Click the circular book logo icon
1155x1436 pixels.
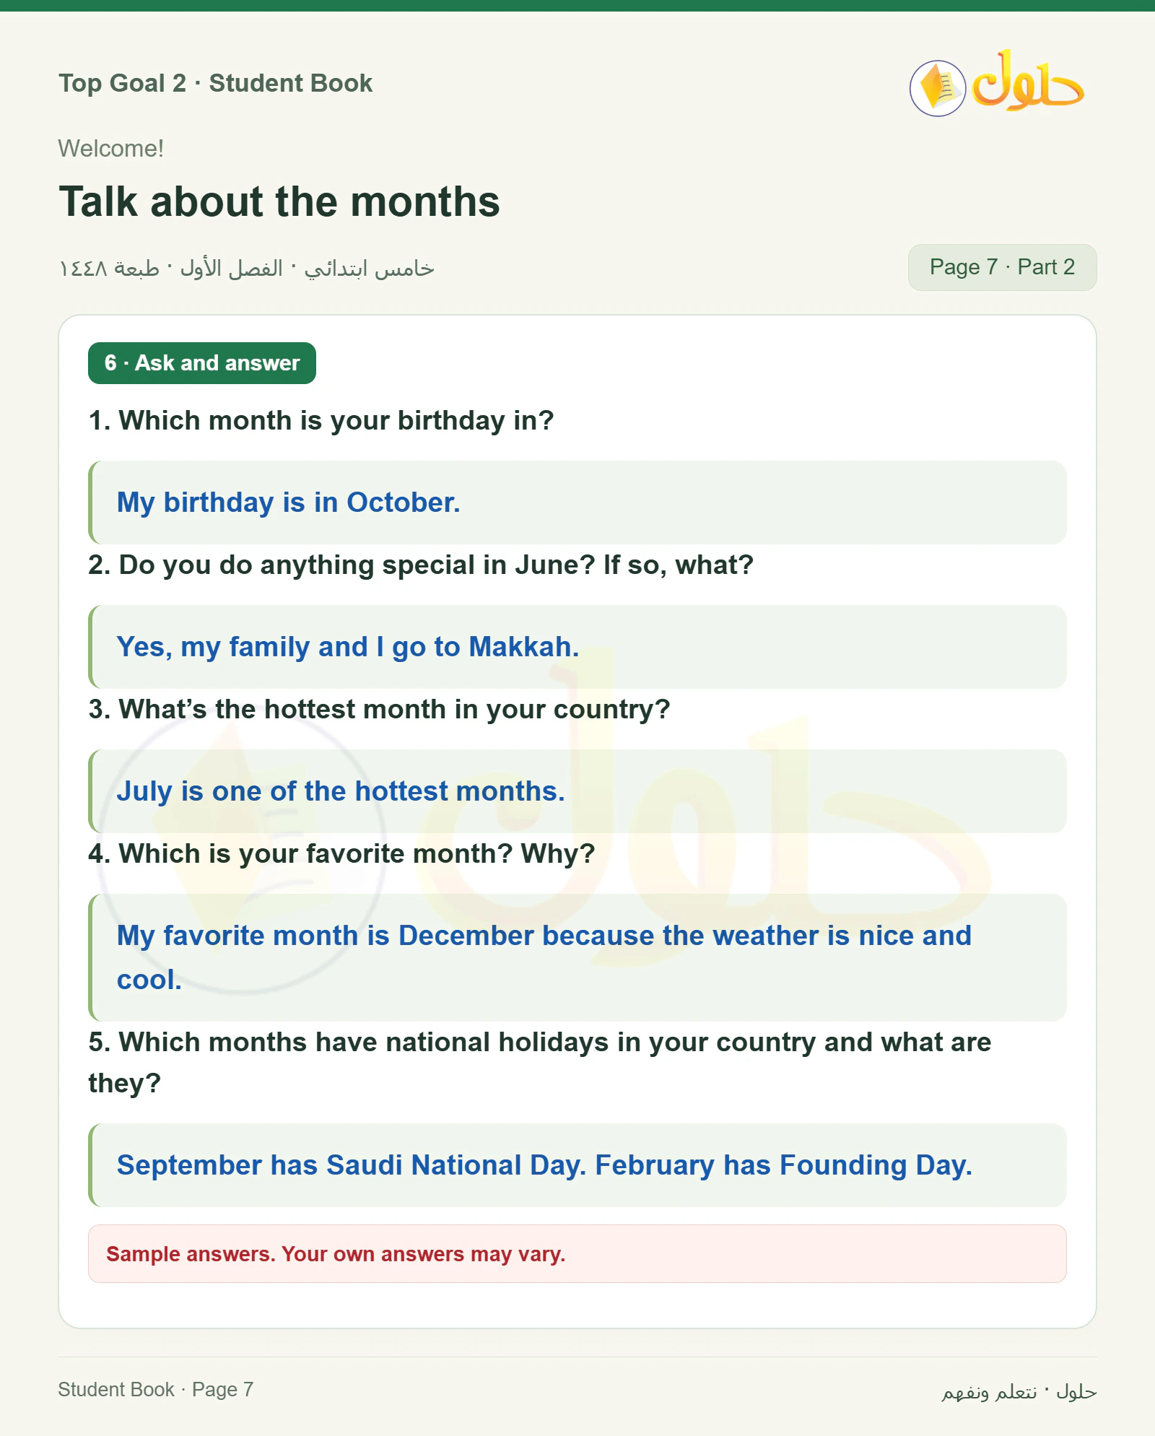click(x=937, y=88)
